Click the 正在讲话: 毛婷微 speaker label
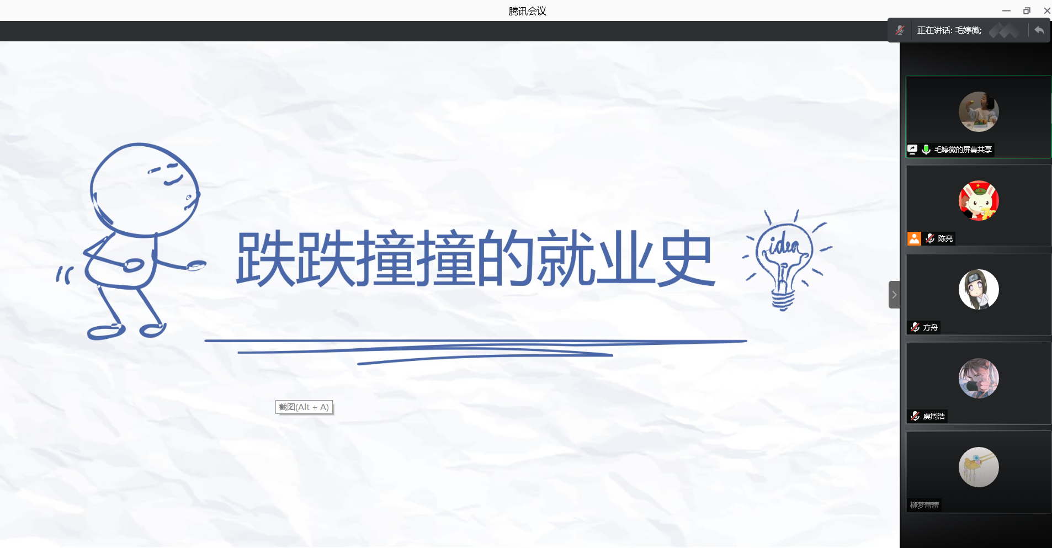1052x548 pixels. [x=949, y=30]
